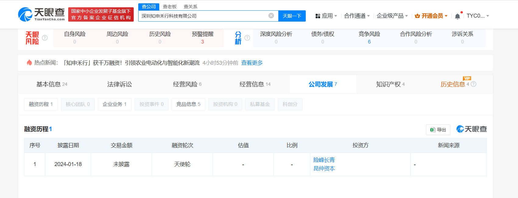Open 周边风险 risk category
518x198 pixels.
click(x=117, y=38)
